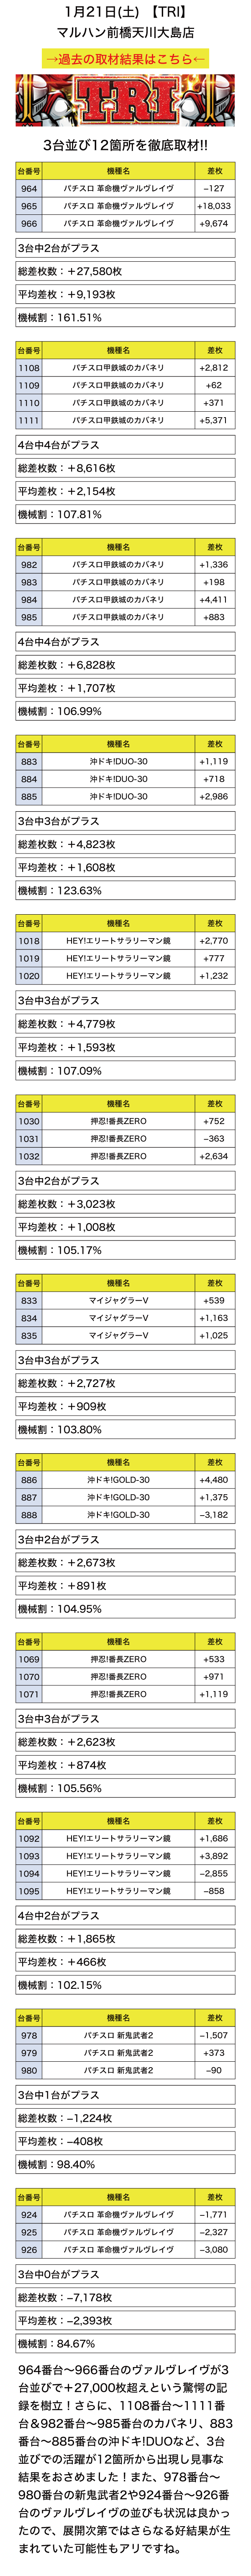Click the -363 value for machine 1031

[214, 1138]
